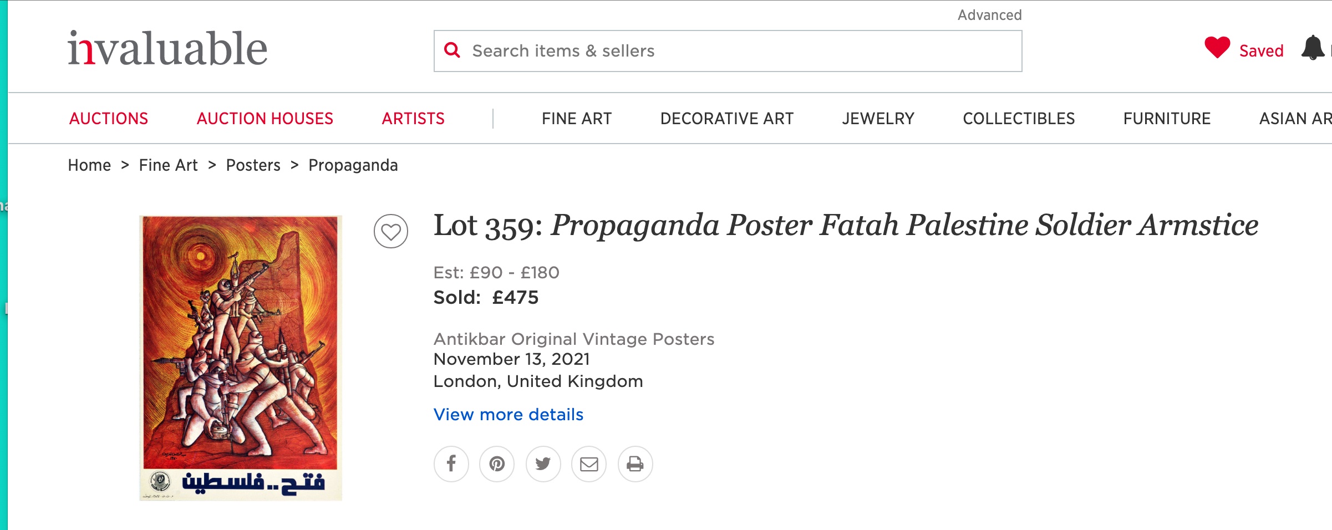The image size is (1332, 530).
Task: Focus the Search items & sellers field
Action: coord(728,51)
